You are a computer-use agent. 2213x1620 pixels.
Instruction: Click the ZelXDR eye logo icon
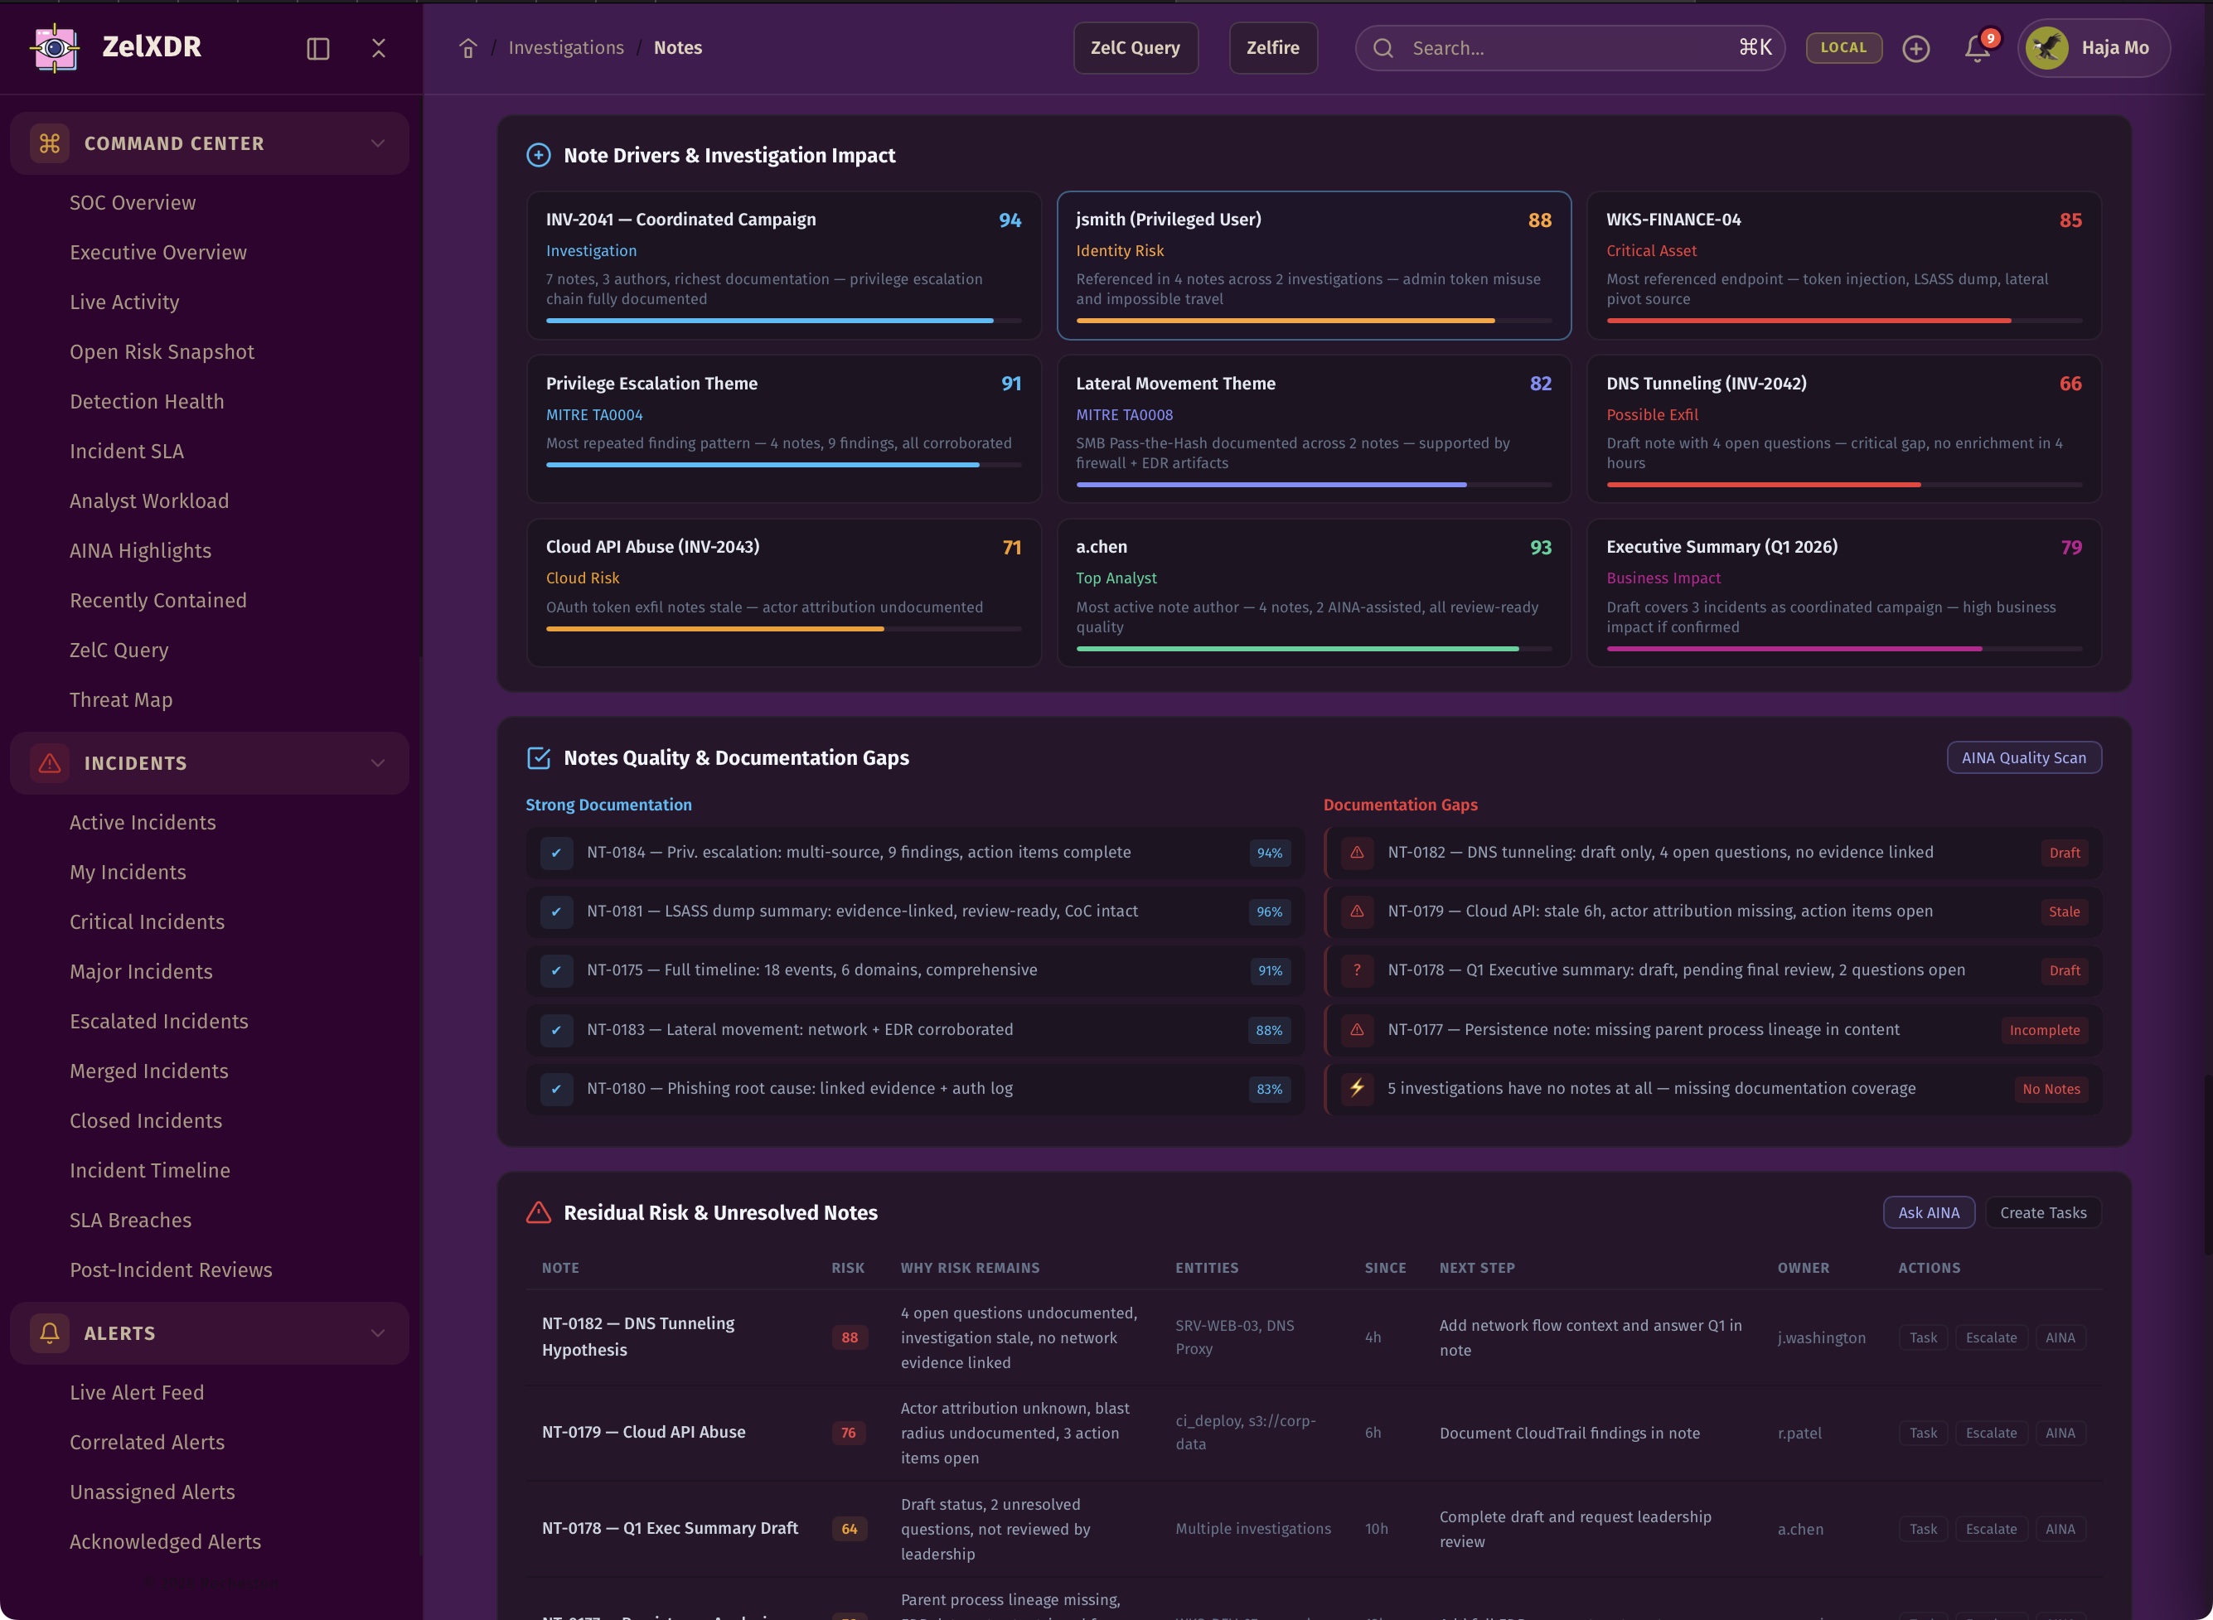click(x=55, y=47)
